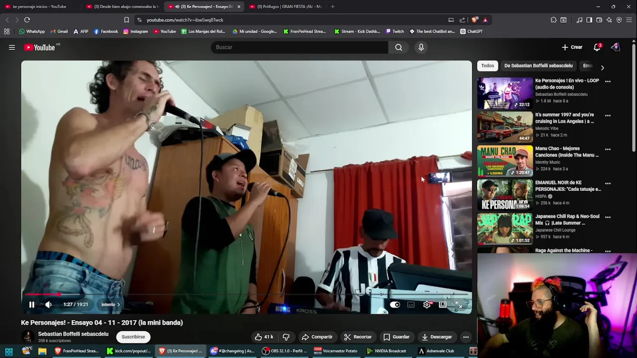Go to the YouTube home logo

tap(39, 47)
